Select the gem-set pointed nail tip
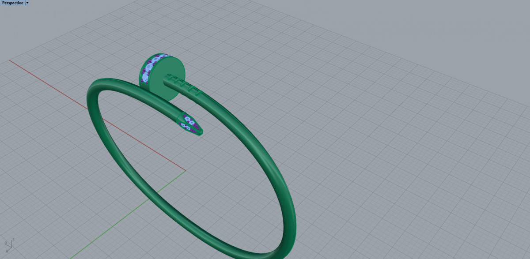 click(x=190, y=124)
